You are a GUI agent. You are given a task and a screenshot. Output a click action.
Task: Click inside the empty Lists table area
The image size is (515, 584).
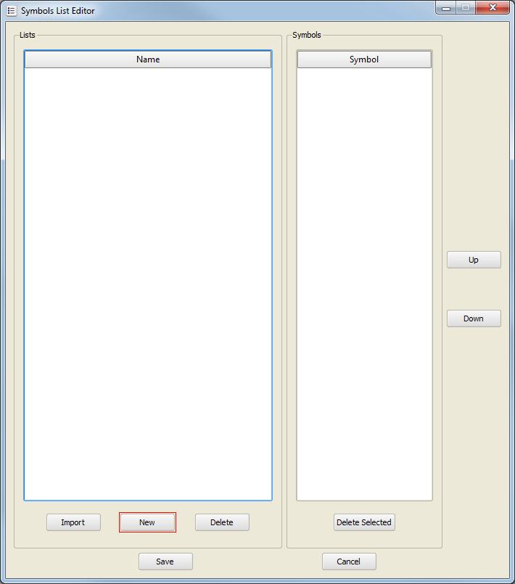click(148, 283)
